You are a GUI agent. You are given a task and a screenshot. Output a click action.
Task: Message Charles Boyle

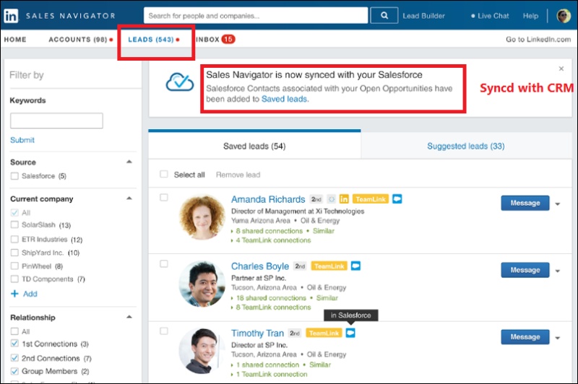(525, 270)
